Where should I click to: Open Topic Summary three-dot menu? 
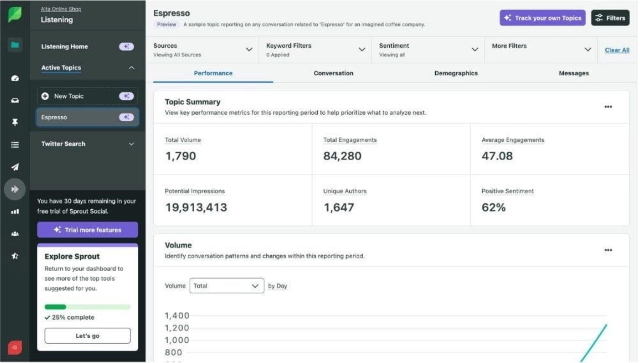609,107
